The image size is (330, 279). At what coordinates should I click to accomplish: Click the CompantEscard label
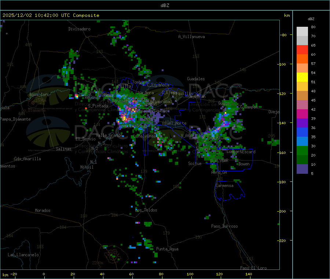(241, 152)
